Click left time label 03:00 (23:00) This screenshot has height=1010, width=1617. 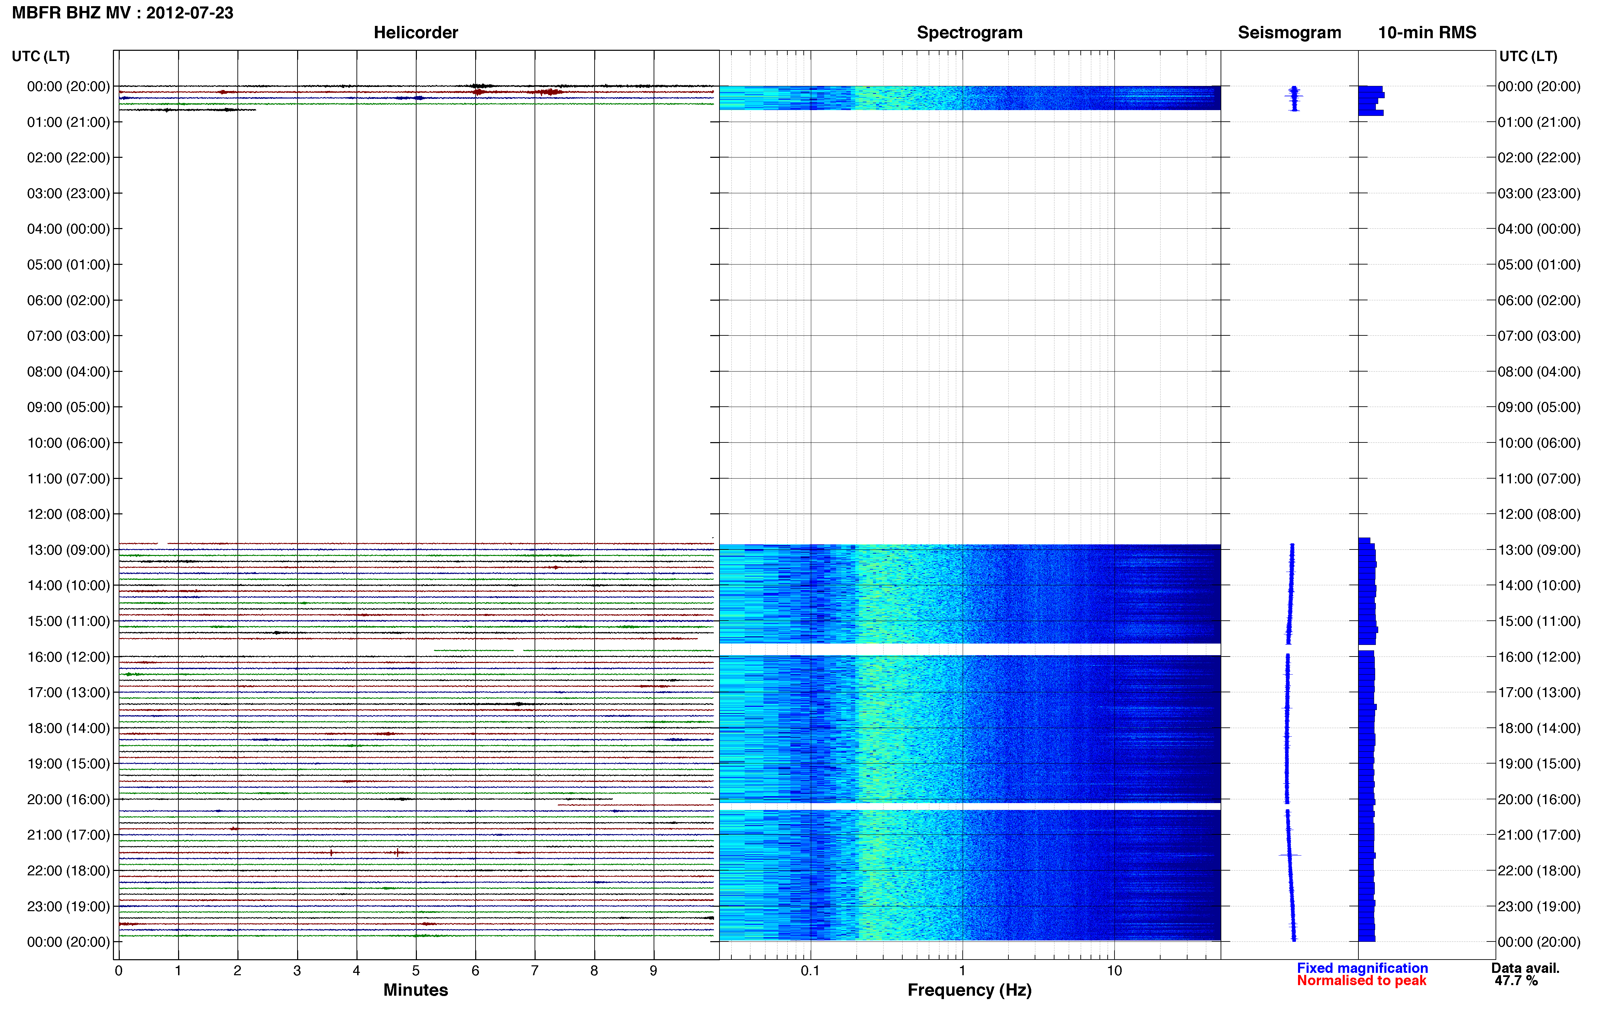tap(68, 194)
